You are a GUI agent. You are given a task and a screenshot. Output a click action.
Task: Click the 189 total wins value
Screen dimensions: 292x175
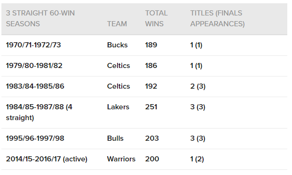click(x=151, y=45)
